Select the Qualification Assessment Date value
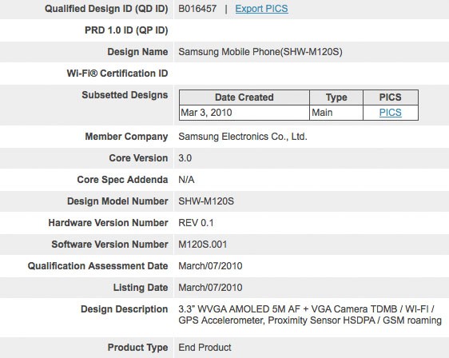The width and height of the screenshot is (449, 358). coord(210,266)
